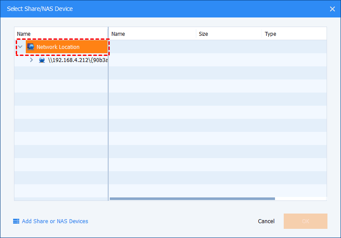Click the Name header of the tree pane

pyautogui.click(x=24, y=34)
